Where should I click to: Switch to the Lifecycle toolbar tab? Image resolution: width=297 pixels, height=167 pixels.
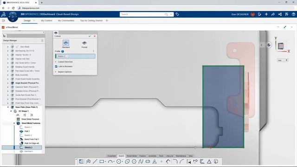click(x=170, y=156)
